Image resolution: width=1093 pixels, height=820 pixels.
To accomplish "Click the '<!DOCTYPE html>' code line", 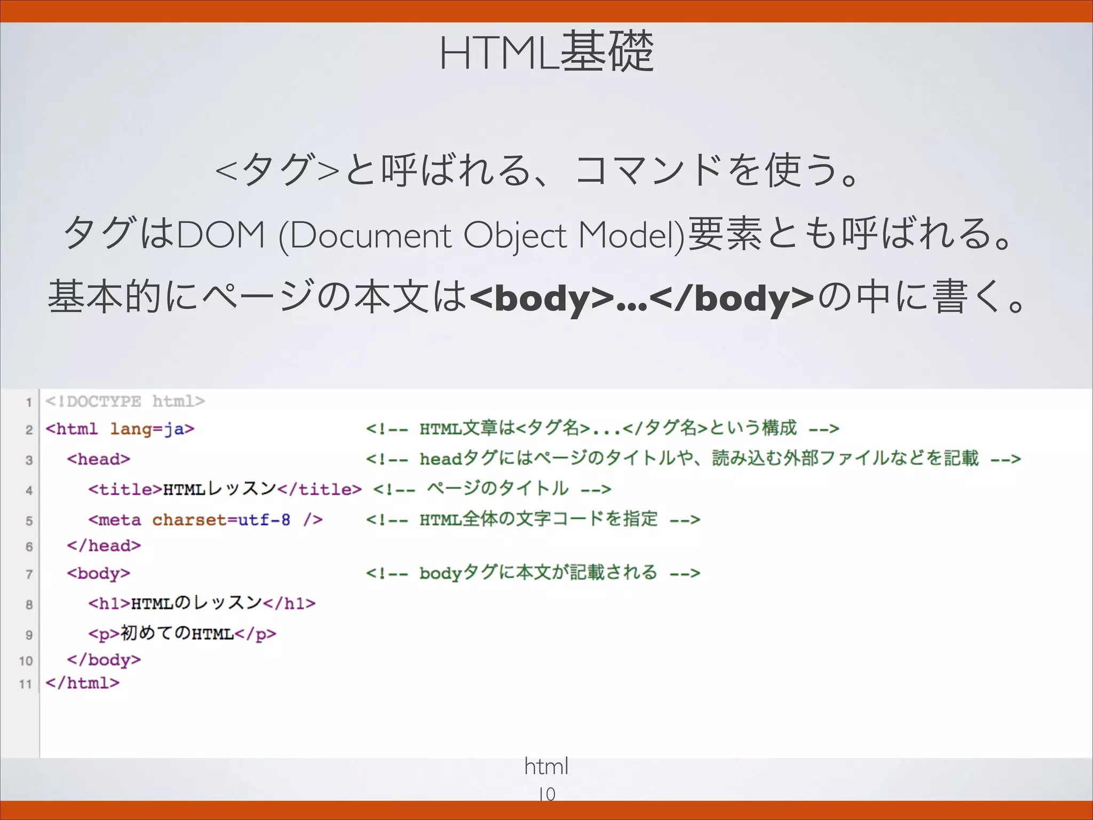I will [125, 401].
